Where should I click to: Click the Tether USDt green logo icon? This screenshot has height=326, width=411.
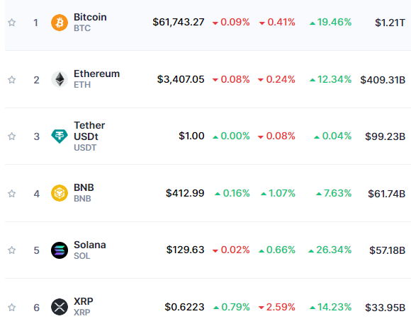click(x=60, y=136)
